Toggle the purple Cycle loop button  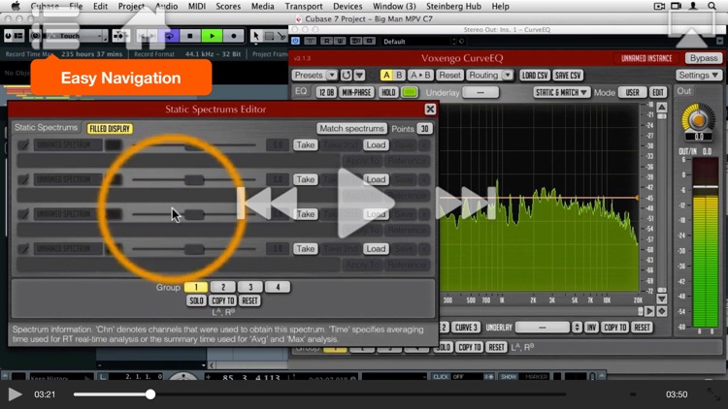(170, 36)
